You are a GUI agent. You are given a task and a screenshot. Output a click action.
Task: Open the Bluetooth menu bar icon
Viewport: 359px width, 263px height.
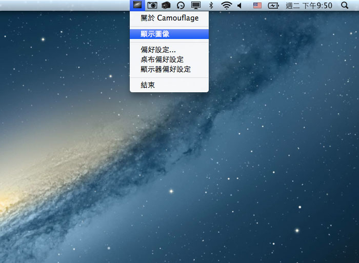click(211, 5)
